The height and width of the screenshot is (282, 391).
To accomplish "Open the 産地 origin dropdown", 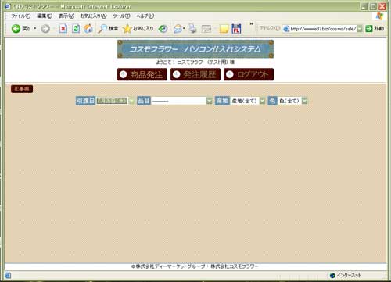I will pos(262,101).
